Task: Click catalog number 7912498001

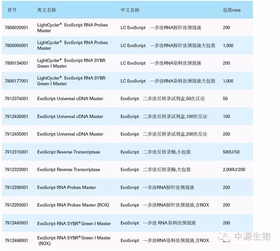Action: point(17,241)
